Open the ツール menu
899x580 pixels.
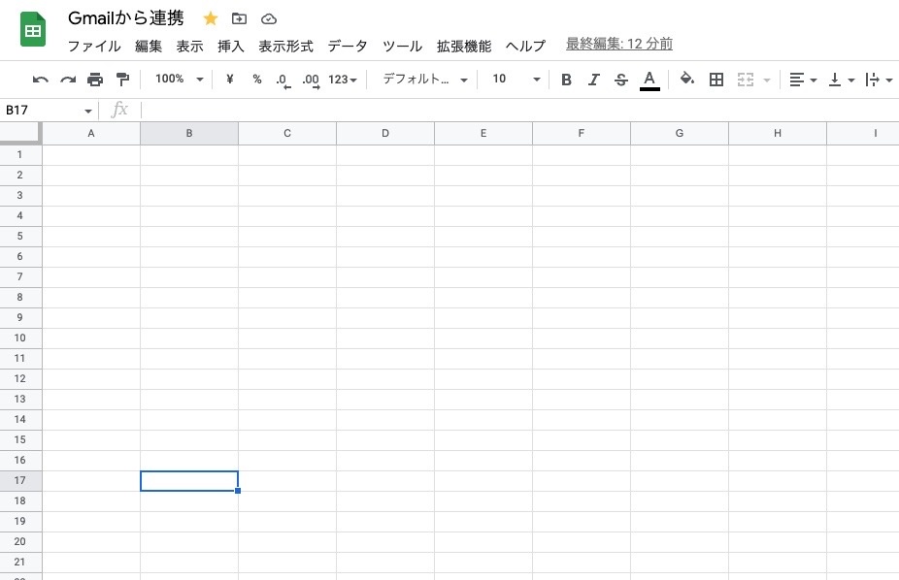tap(403, 46)
